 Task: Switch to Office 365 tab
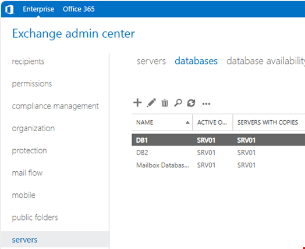(79, 9)
